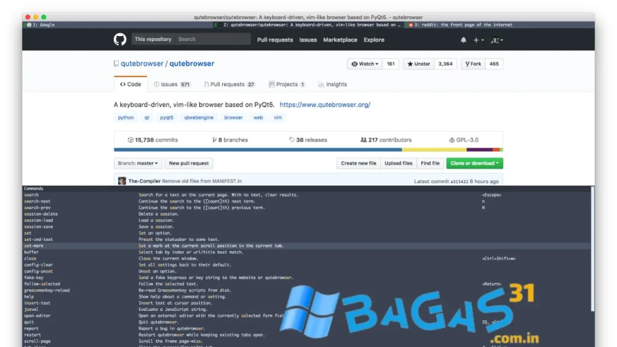
Task: Expand the Branch: master dropdown
Action: (x=138, y=163)
